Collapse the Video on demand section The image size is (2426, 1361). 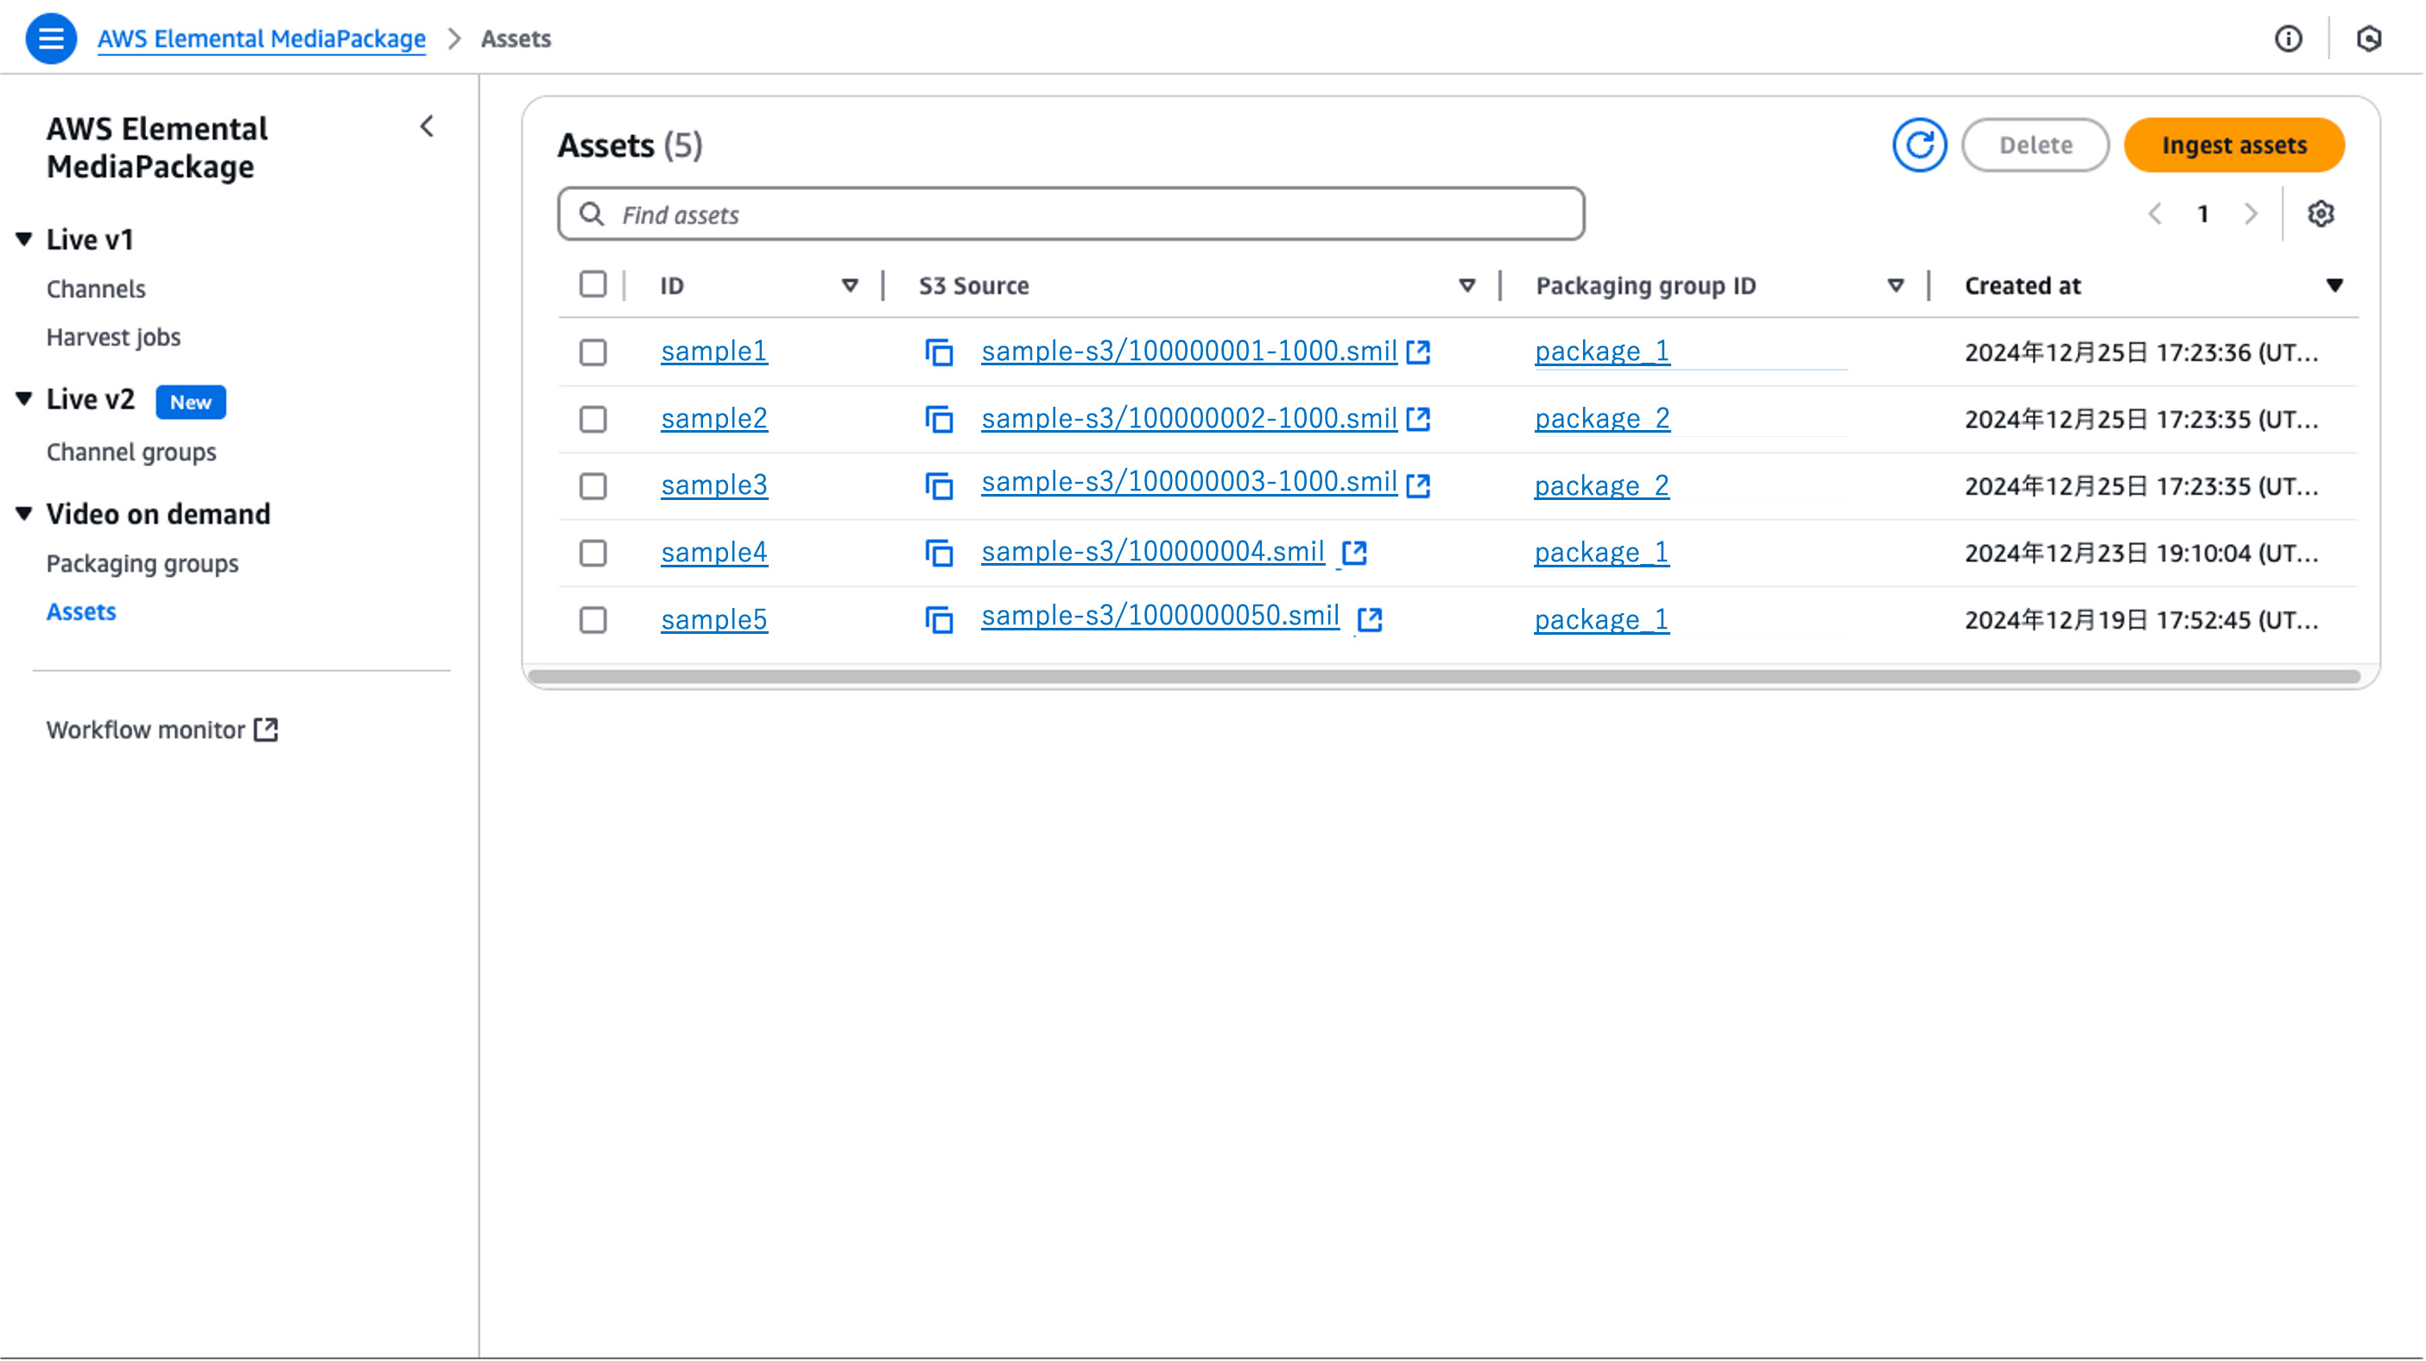coord(24,513)
